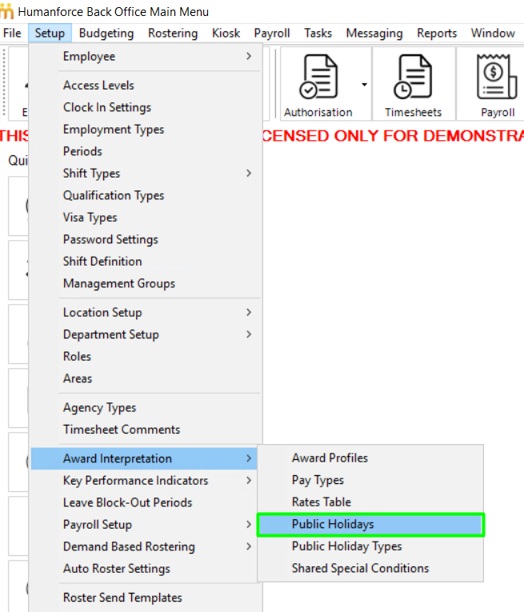Select Demand Based Rostering entry
This screenshot has height=612, width=524.
144,546
